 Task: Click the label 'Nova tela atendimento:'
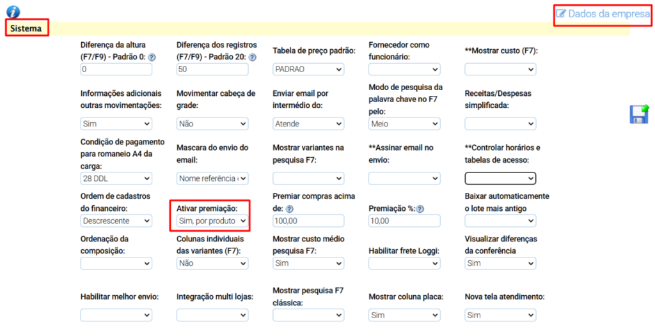coord(505,297)
